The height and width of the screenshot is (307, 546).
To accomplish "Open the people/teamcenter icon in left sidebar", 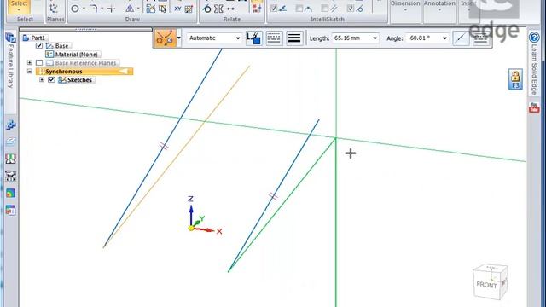I will 11,159.
